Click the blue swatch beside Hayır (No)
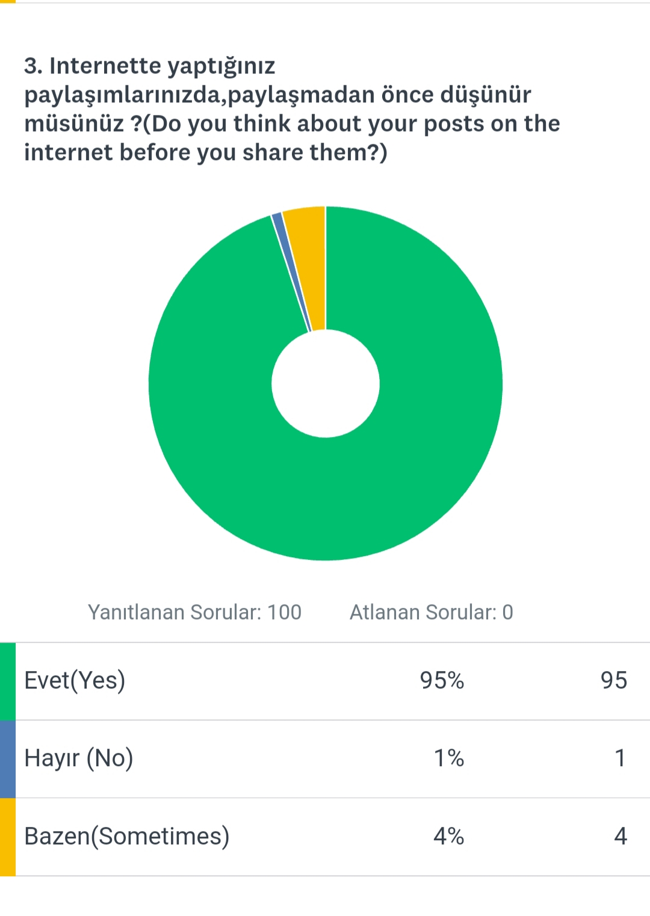650x916 pixels. 8,758
